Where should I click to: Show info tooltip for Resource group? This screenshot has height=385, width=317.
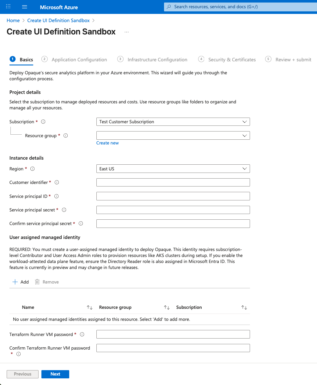(x=66, y=136)
